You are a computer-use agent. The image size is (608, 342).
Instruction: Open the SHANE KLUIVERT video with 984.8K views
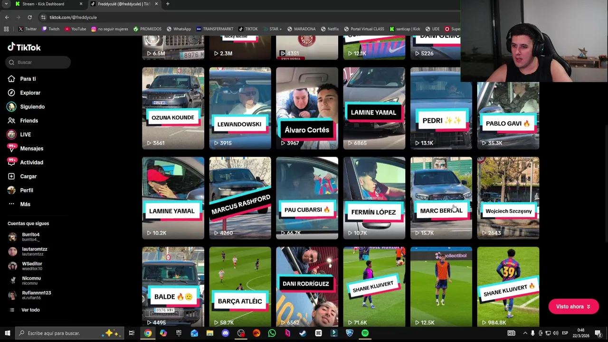click(508, 287)
